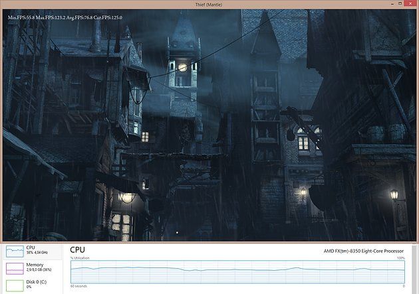This screenshot has height=294, width=419.
Task: Click the Memory mini graph thumbnail
Action: coord(15,268)
